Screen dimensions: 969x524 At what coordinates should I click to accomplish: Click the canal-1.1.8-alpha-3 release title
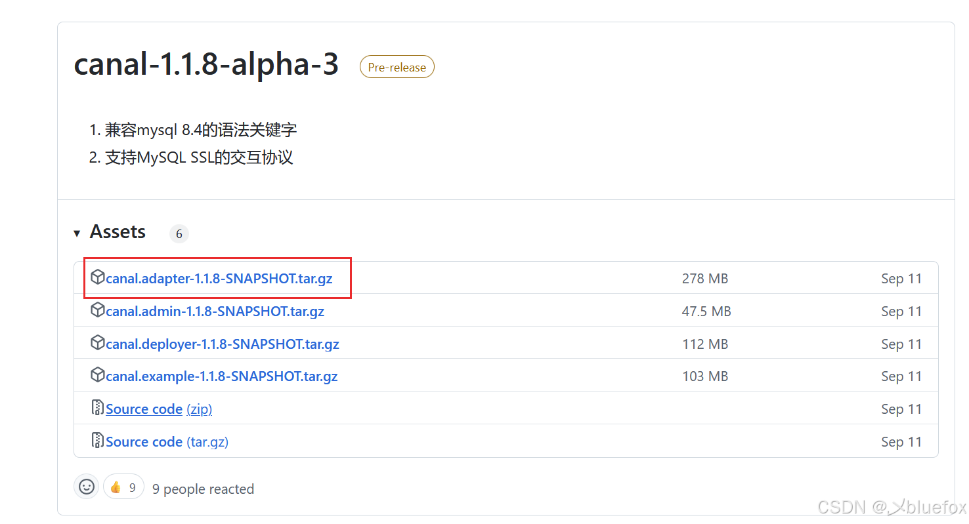click(x=205, y=64)
